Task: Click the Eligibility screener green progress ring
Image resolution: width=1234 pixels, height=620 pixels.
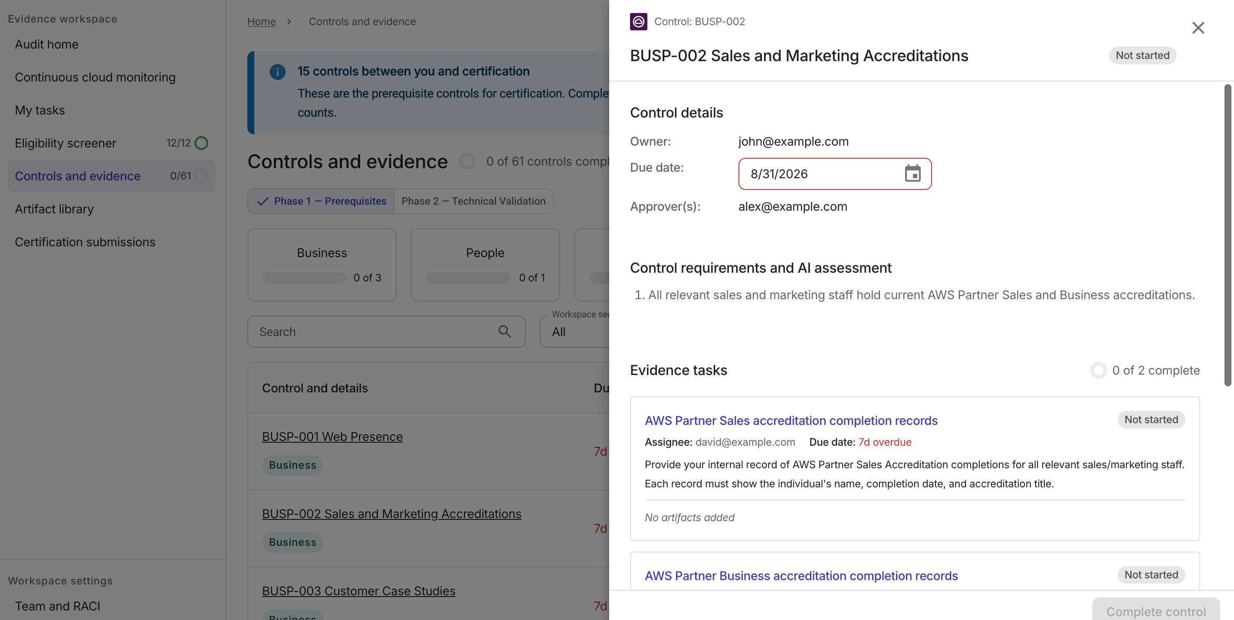Action: point(202,143)
